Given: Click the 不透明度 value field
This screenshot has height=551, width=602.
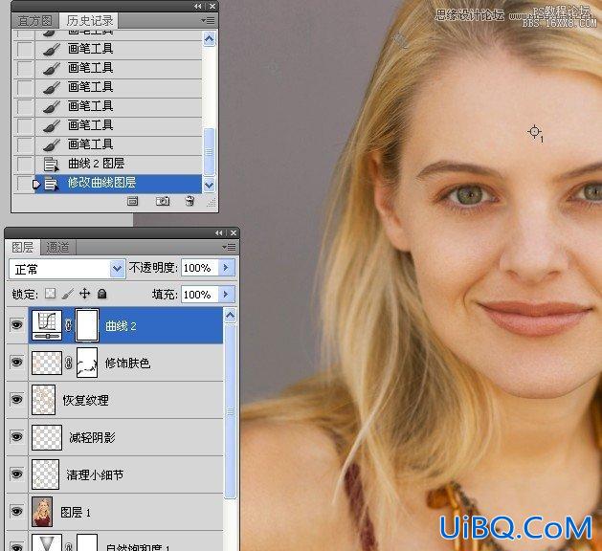Looking at the screenshot, I should tap(200, 268).
